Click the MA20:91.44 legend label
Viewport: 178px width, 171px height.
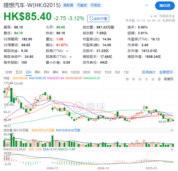[x=56, y=78]
